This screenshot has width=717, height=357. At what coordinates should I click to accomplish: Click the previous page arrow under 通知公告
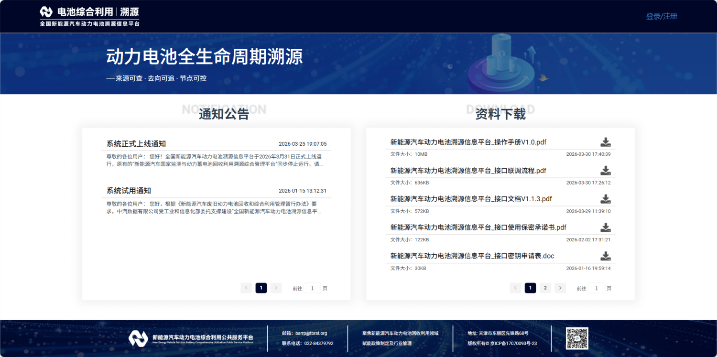[246, 288]
